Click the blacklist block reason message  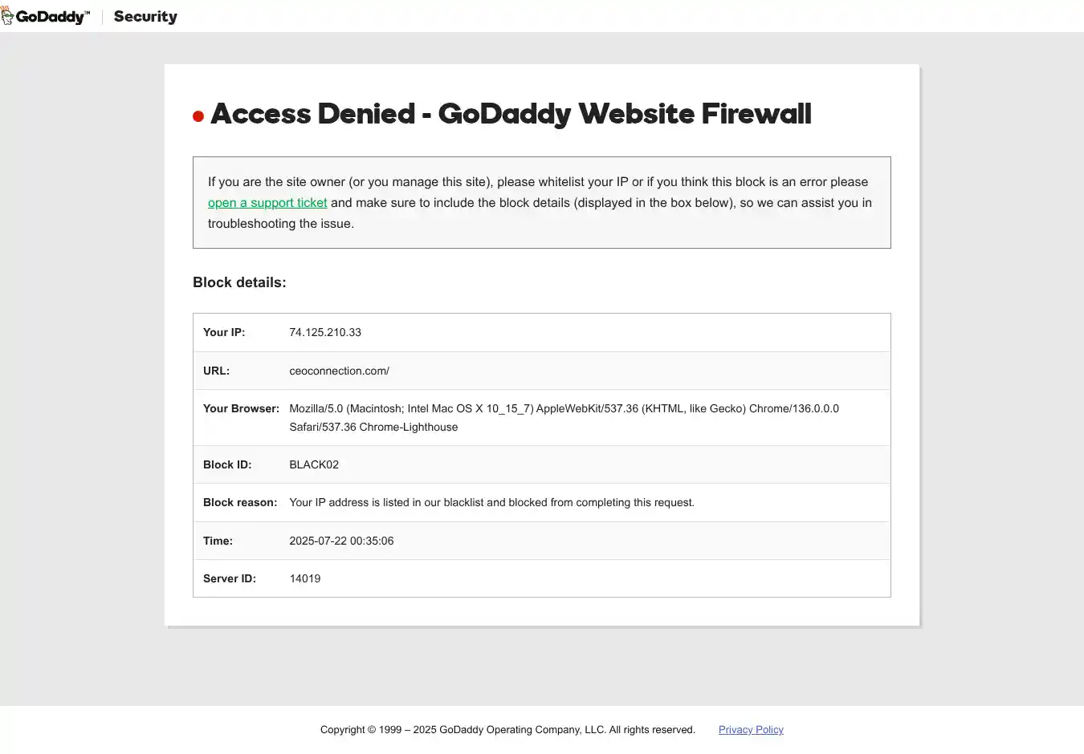(491, 503)
